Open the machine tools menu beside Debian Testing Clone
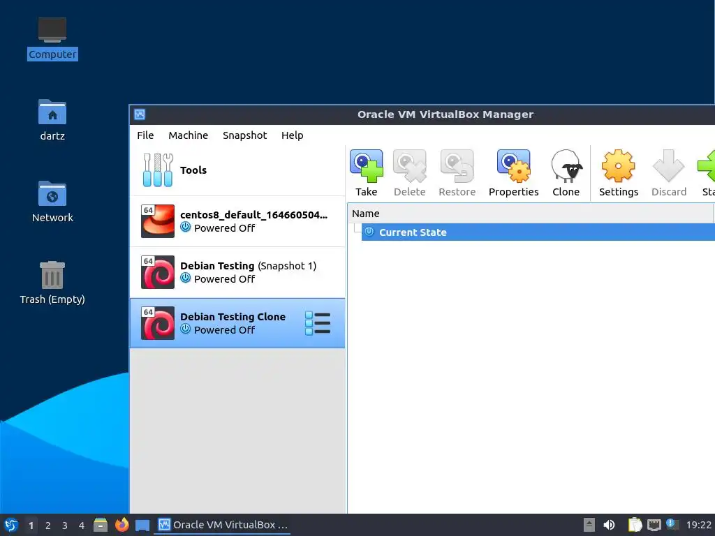This screenshot has height=536, width=715. tap(318, 323)
